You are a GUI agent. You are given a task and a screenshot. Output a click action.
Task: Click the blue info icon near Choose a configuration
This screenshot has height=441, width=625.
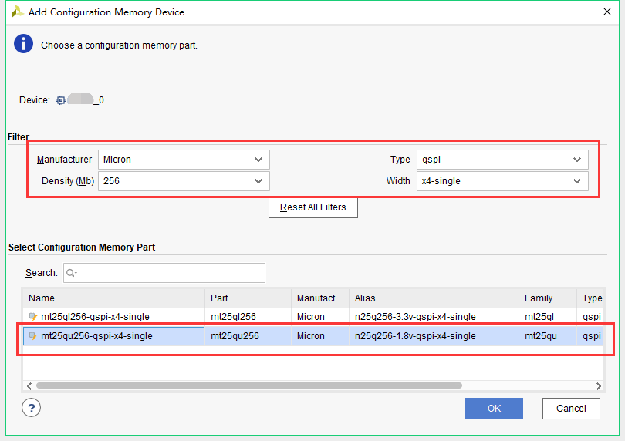pyautogui.click(x=23, y=44)
